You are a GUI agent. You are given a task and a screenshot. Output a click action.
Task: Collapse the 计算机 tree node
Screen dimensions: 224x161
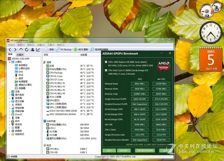(x=10, y=62)
